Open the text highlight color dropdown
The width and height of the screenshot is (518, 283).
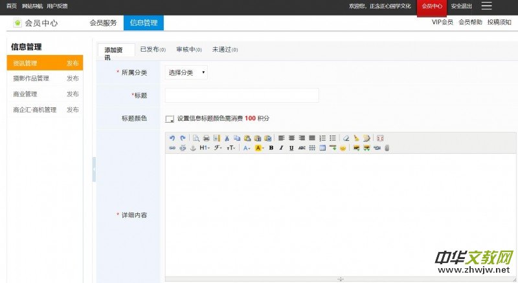(259, 148)
